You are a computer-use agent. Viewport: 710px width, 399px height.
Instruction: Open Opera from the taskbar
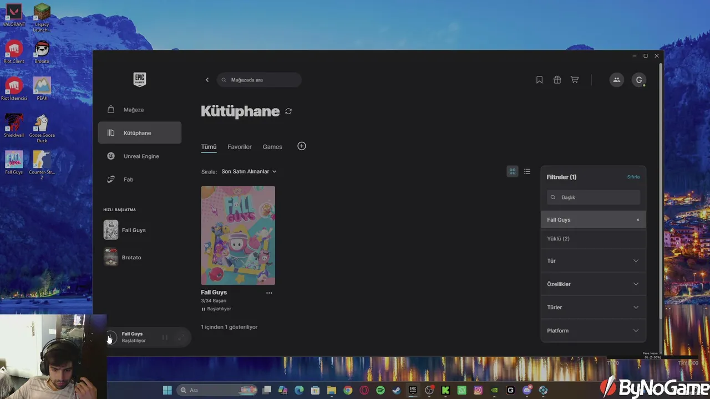click(x=364, y=390)
